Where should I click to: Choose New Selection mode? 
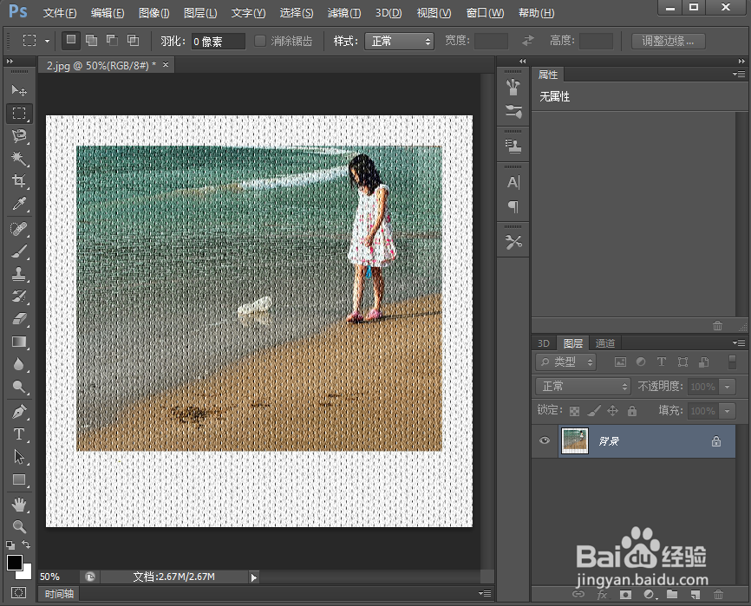pos(71,40)
